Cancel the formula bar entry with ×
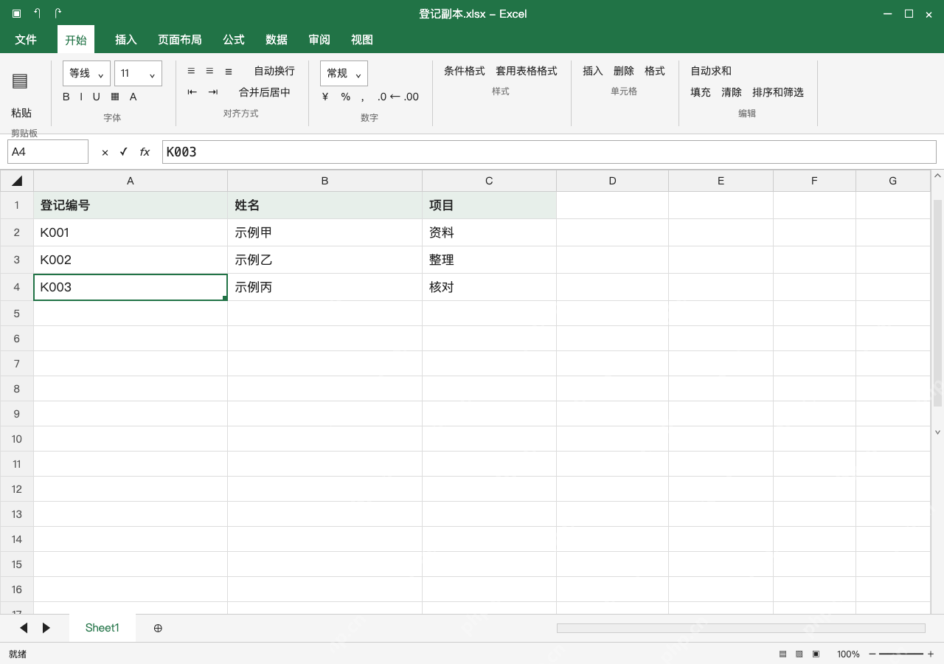The height and width of the screenshot is (664, 944). coord(105,152)
